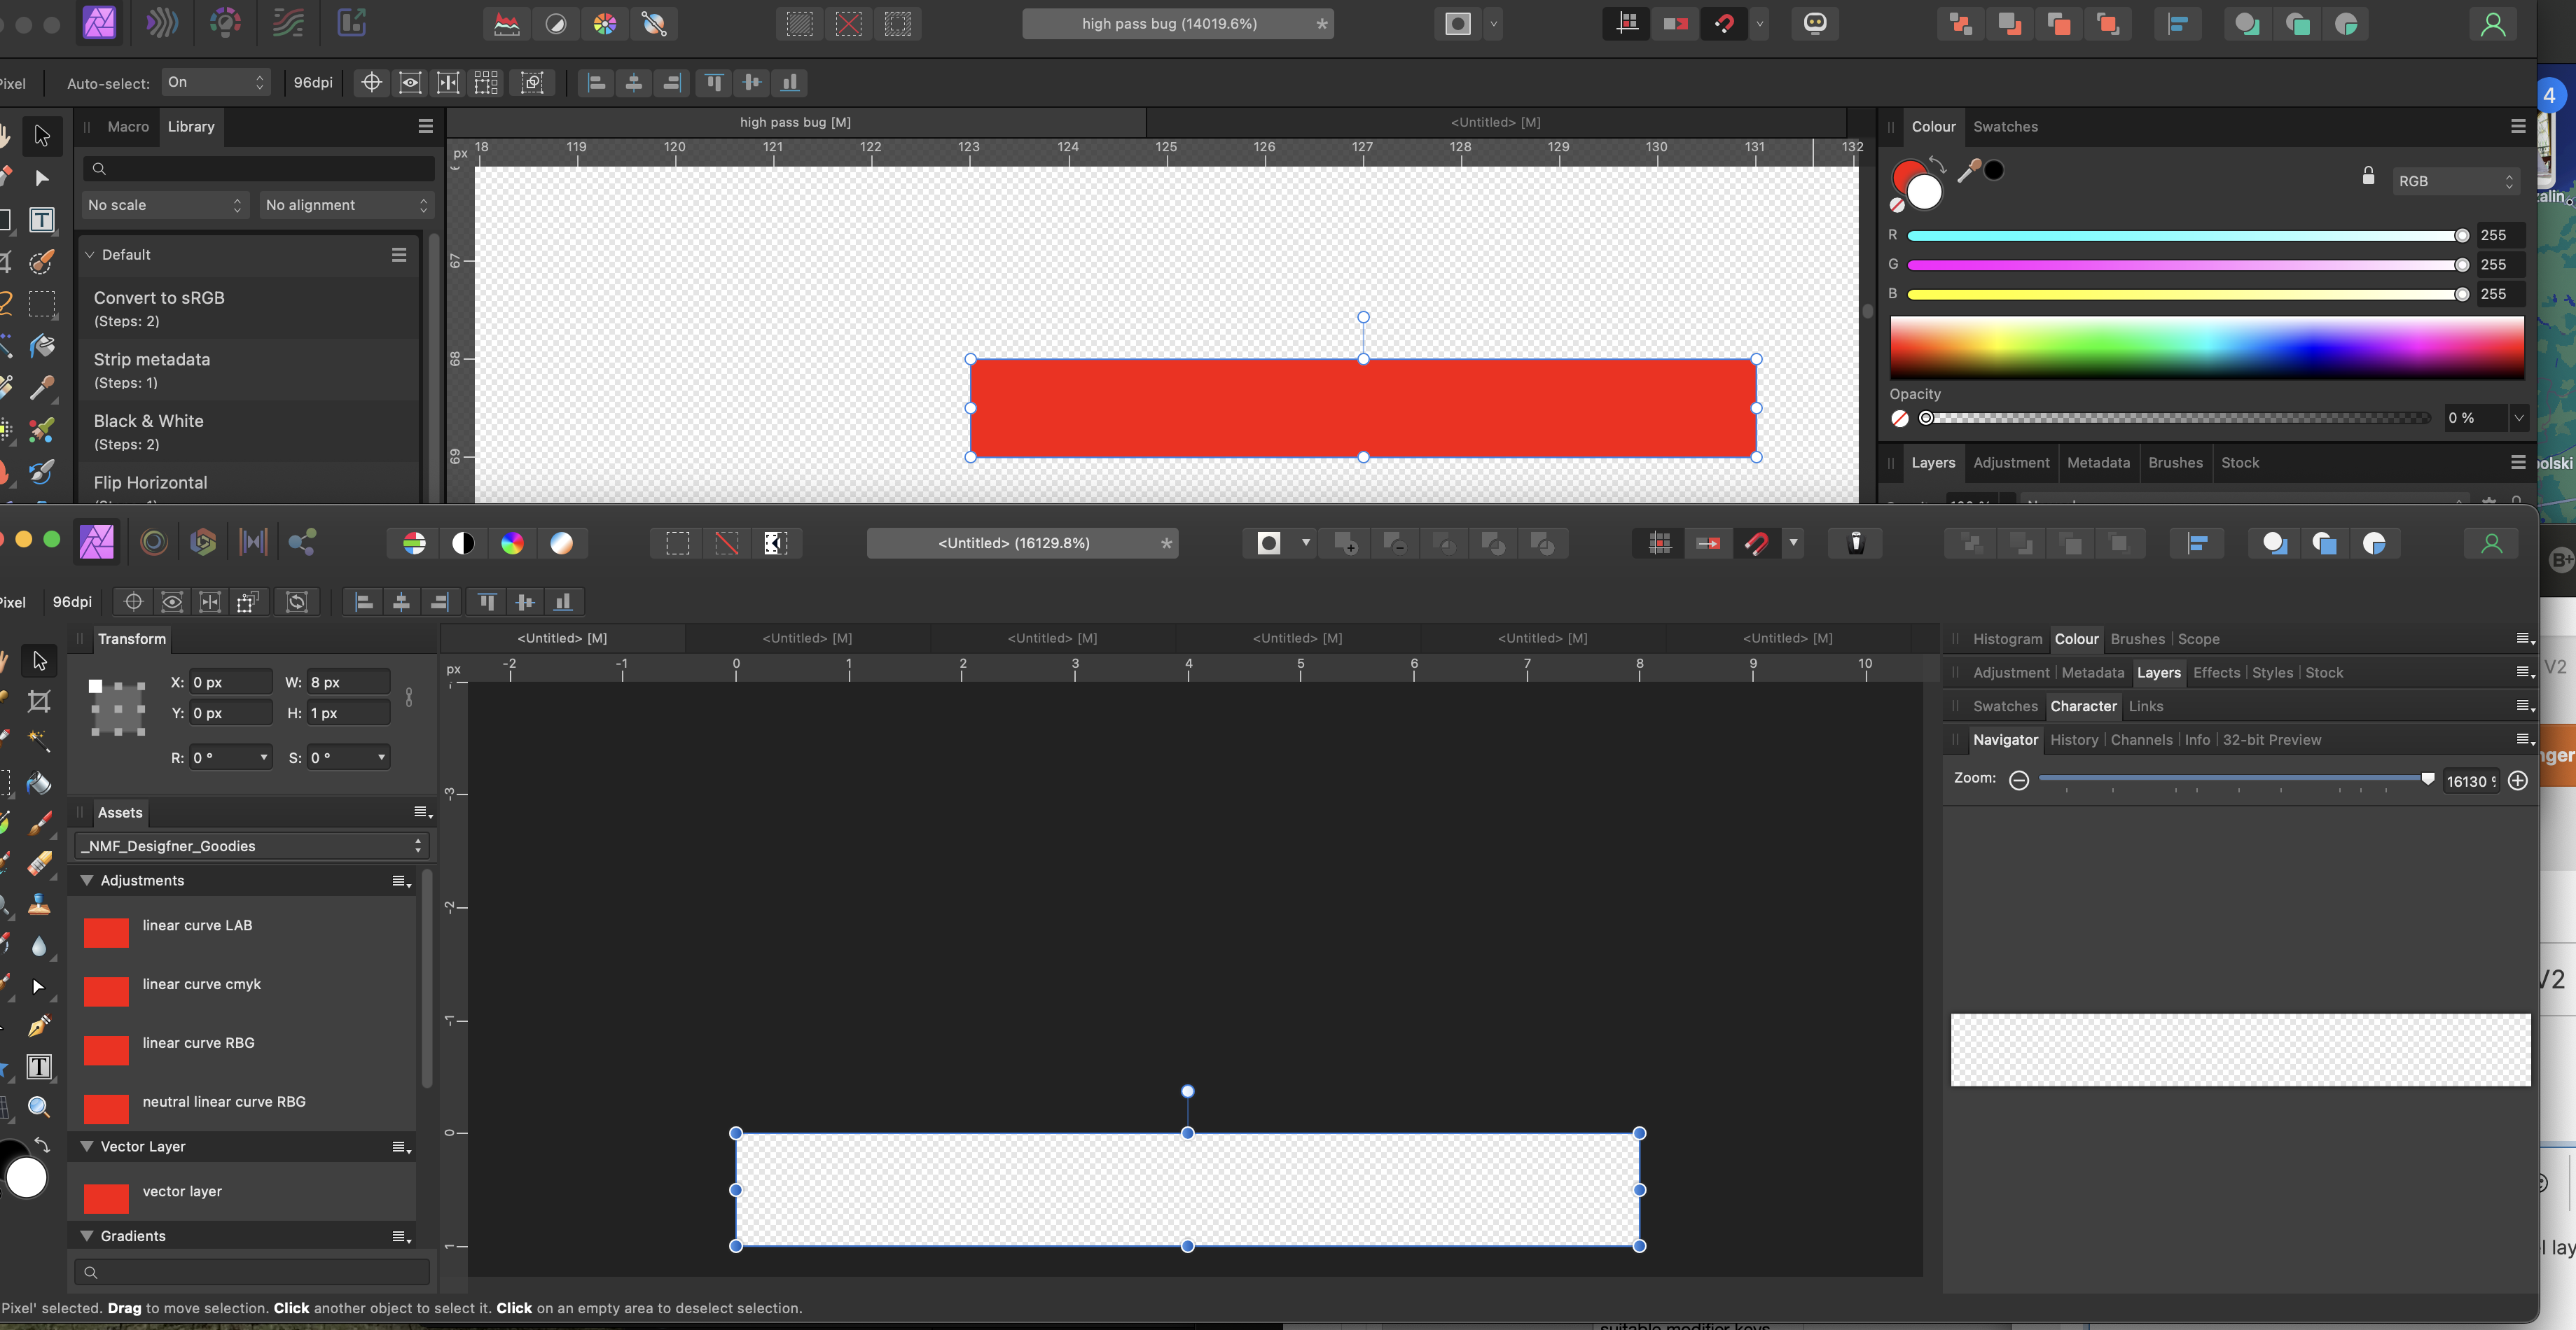This screenshot has width=2576, height=1330.
Task: Collapse the Vector Layer assets section
Action: [87, 1146]
